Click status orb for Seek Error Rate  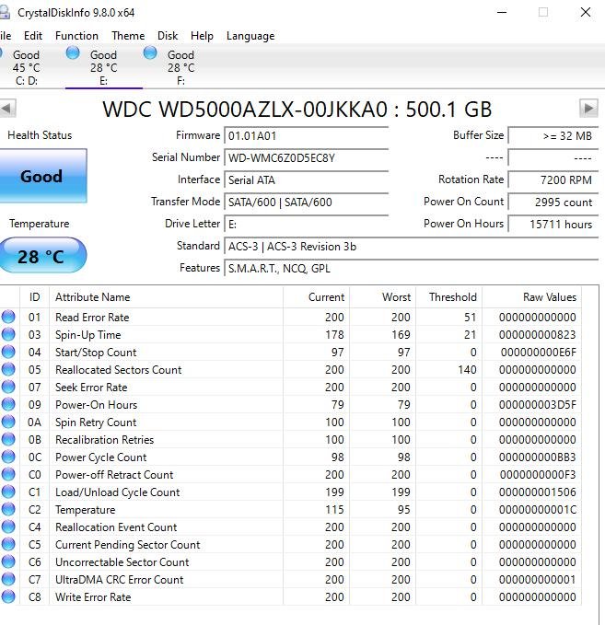(x=8, y=387)
